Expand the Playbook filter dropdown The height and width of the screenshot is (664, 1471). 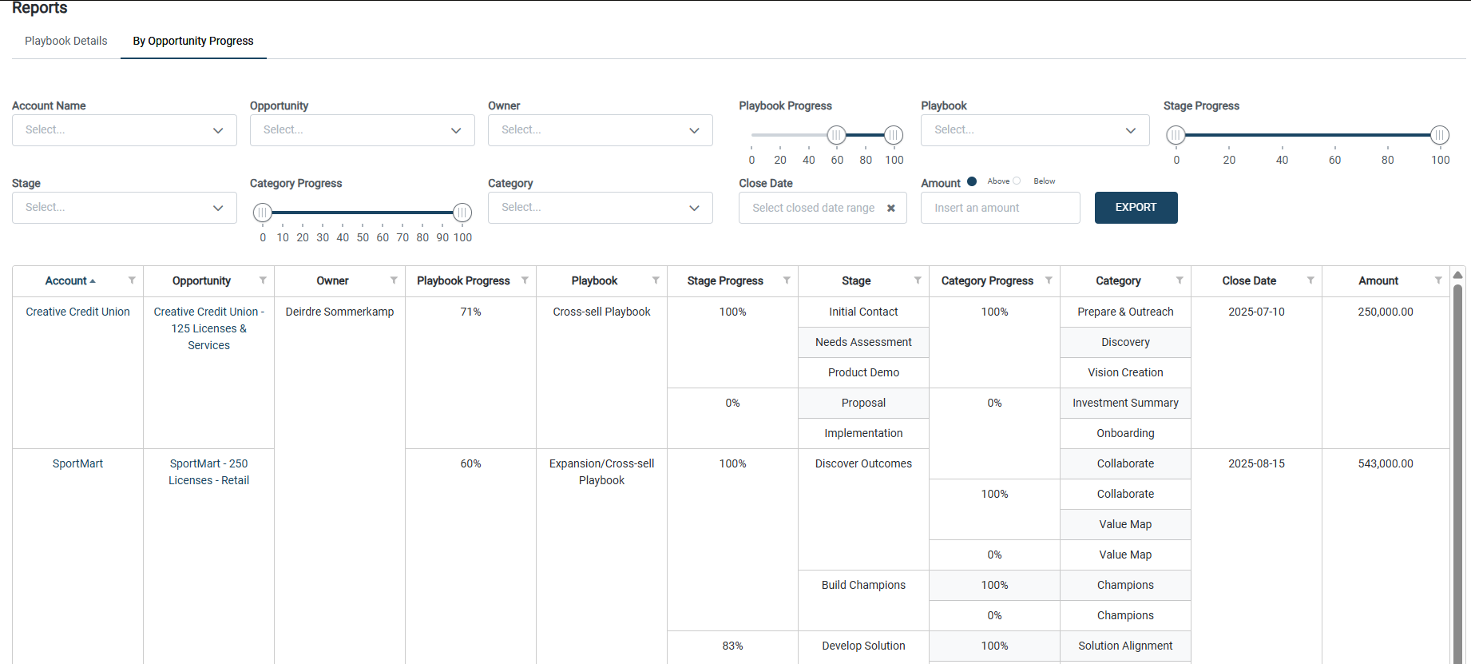point(1035,130)
